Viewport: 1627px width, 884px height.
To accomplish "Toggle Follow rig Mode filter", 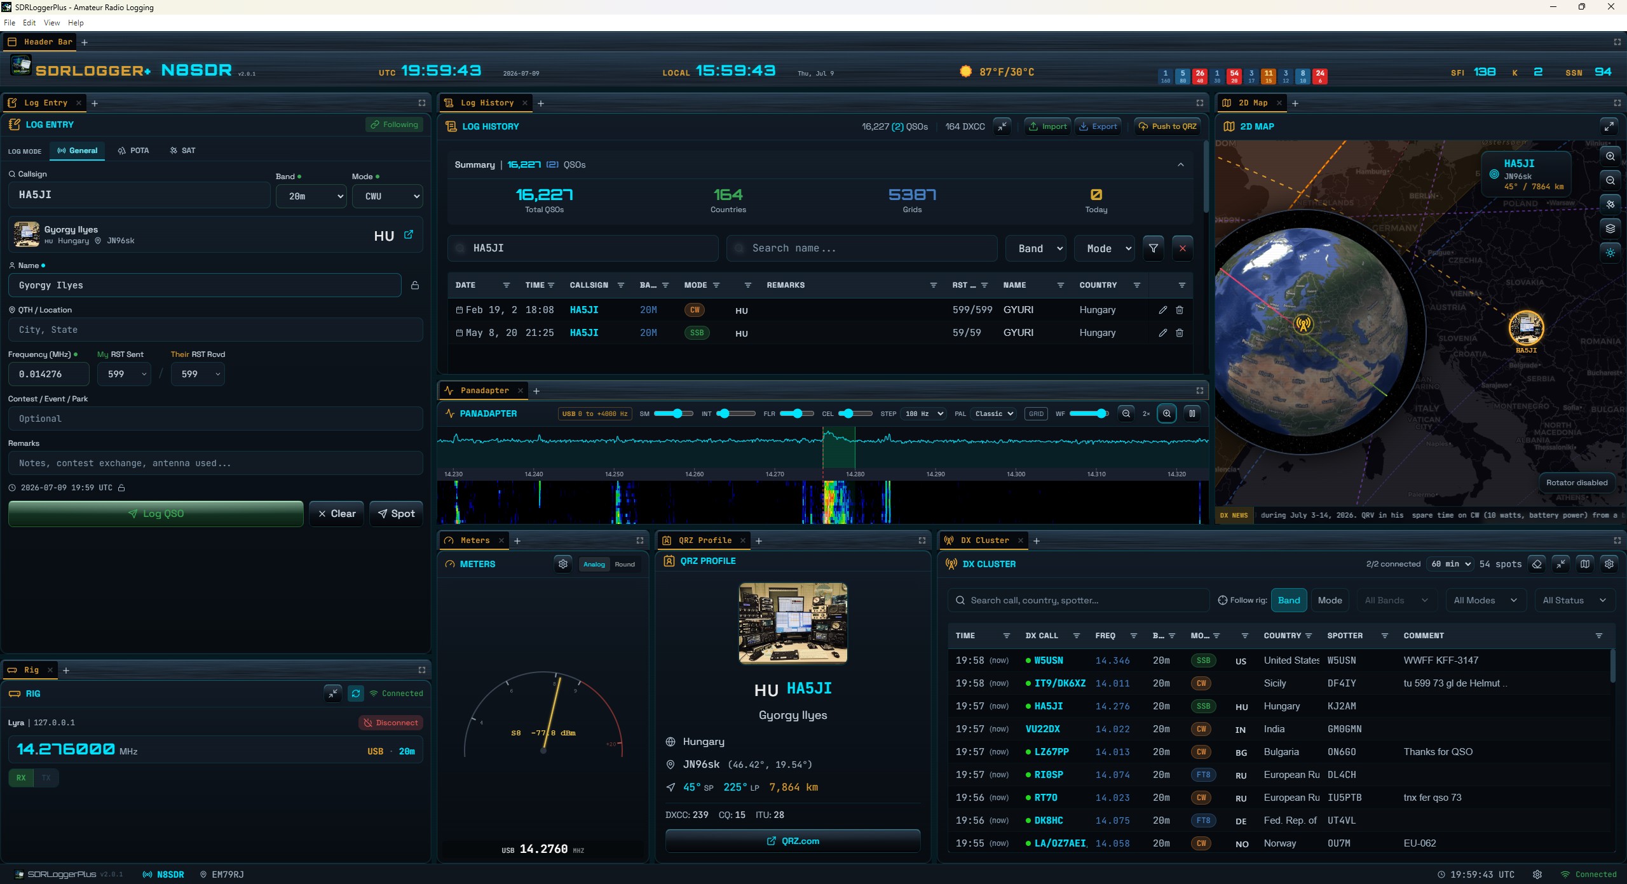I will click(x=1330, y=600).
